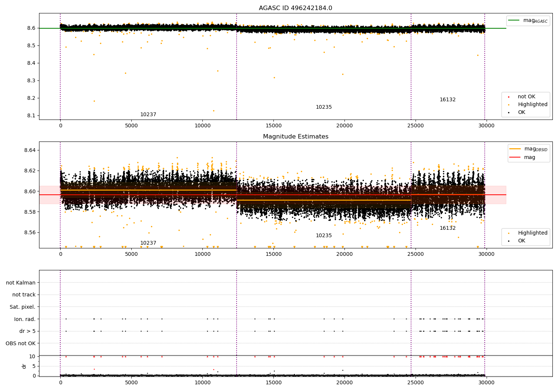Click the "OBS not OK" row label
The height and width of the screenshot is (391, 558).
coord(20,343)
